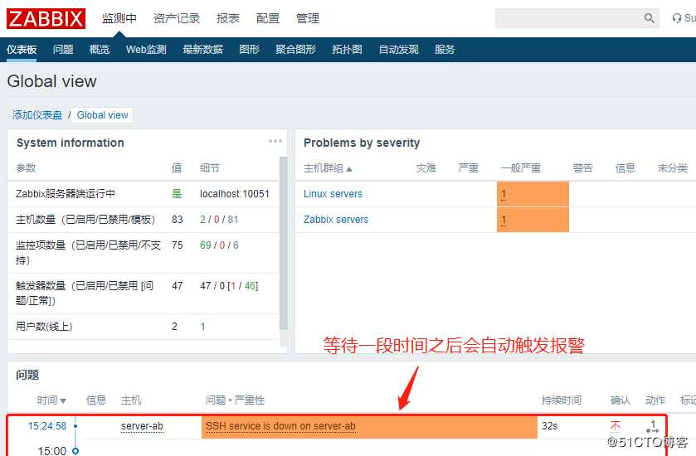Click the System information widget scrollbar
Image resolution: width=696 pixels, height=456 pixels.
tap(283, 243)
